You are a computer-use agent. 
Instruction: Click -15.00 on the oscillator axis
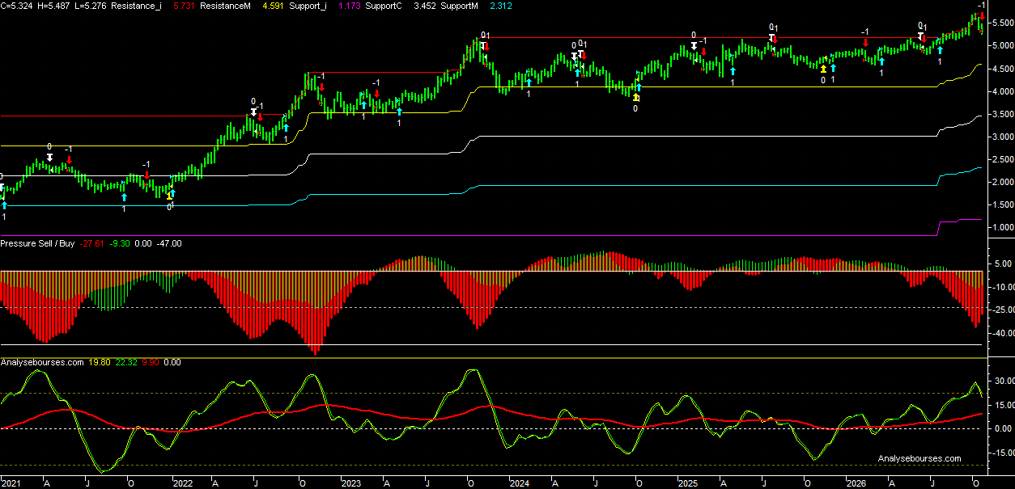(x=1002, y=453)
